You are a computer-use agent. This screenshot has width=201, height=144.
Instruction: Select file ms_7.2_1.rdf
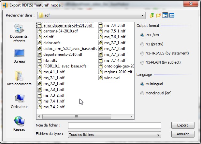pyautogui.click(x=51, y=83)
